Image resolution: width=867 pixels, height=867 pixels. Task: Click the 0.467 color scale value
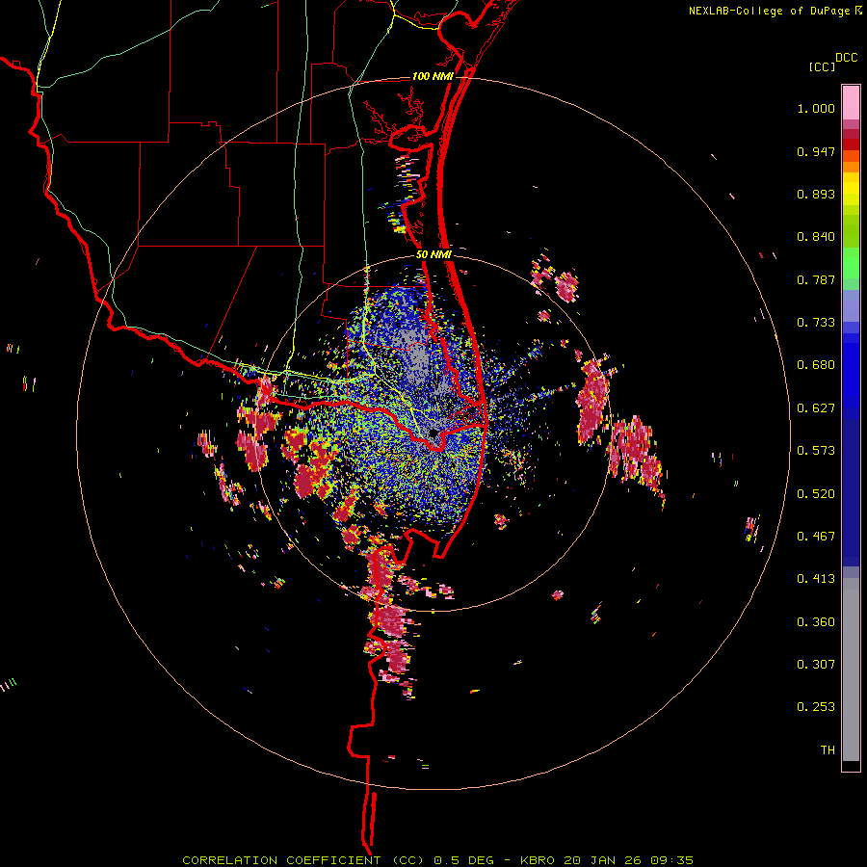(x=816, y=537)
